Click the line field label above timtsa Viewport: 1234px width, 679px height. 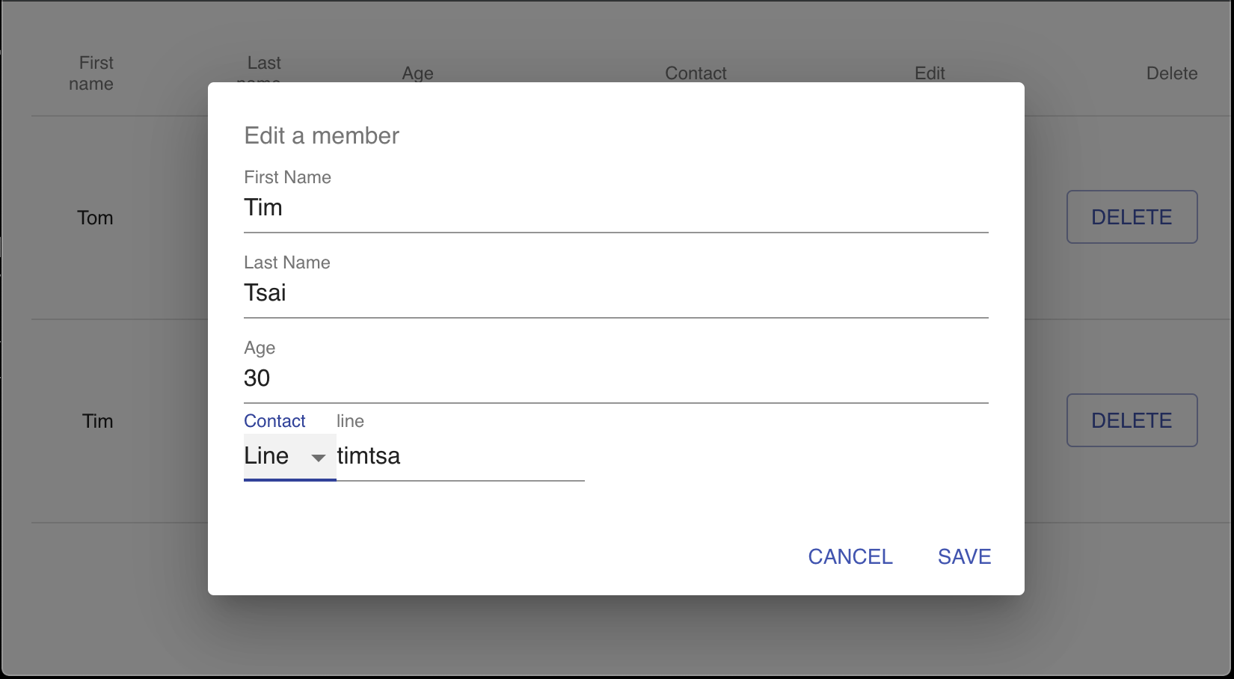coord(349,421)
